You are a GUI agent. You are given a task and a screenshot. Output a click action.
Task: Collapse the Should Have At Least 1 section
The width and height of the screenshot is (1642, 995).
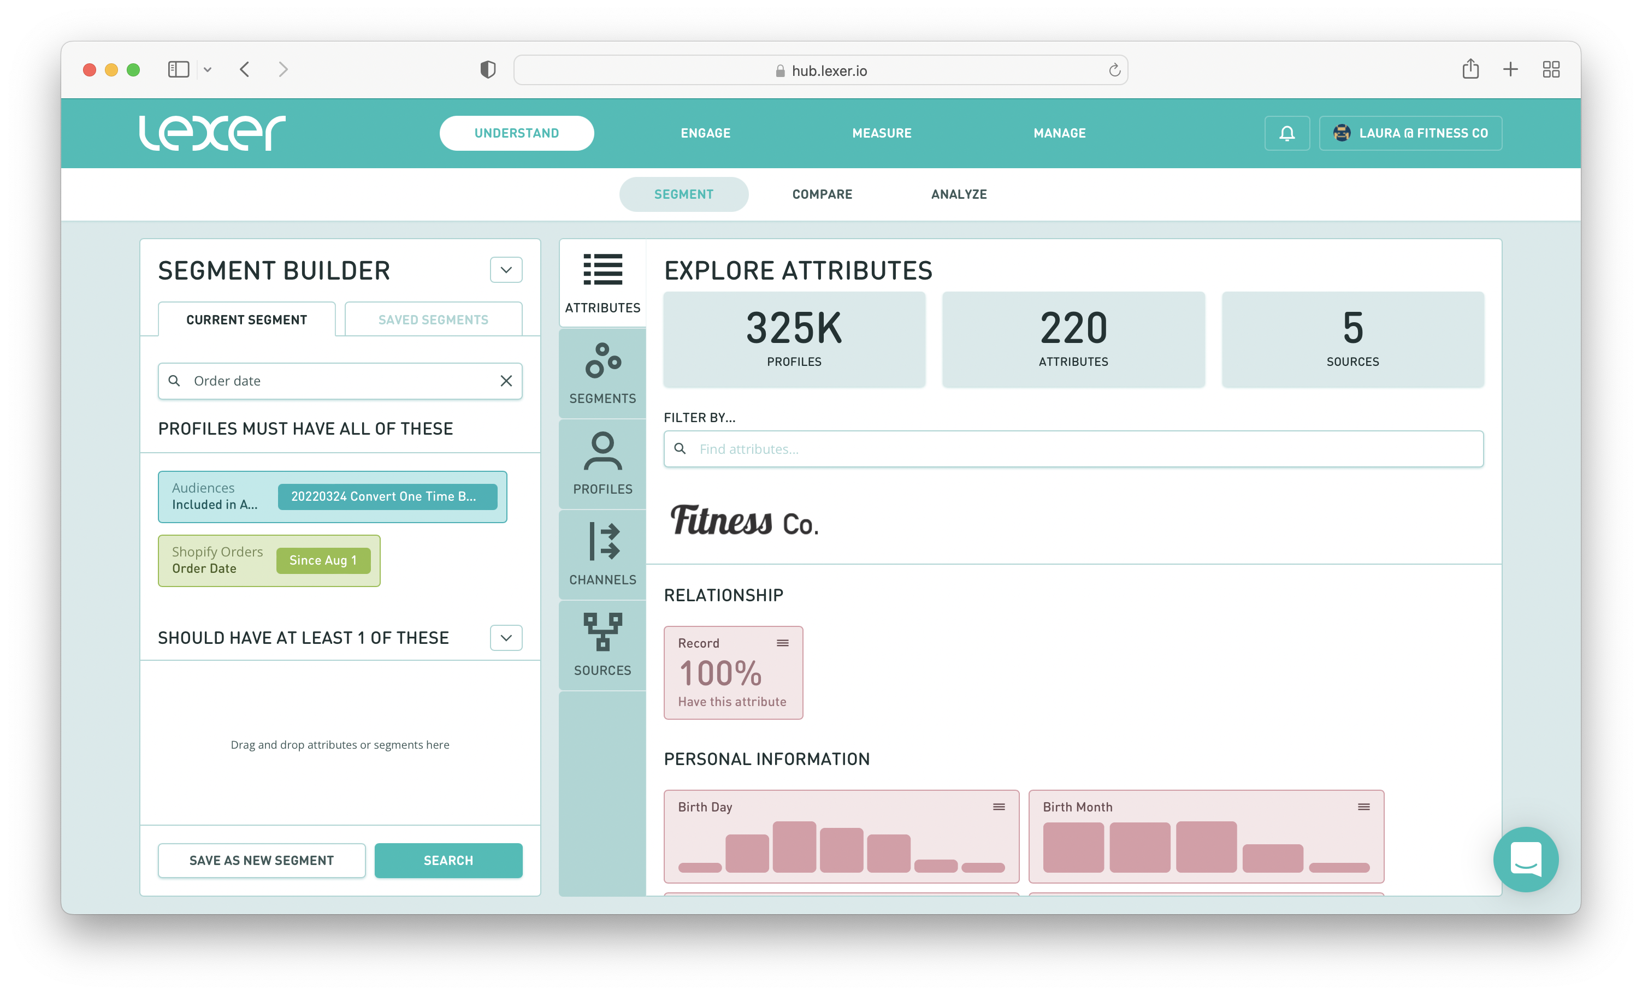click(x=506, y=638)
